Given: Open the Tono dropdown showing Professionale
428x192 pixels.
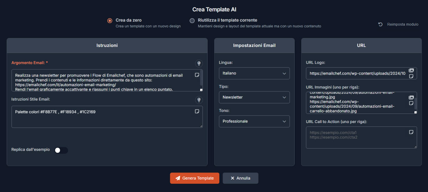Looking at the screenshot, I should coord(254,121).
